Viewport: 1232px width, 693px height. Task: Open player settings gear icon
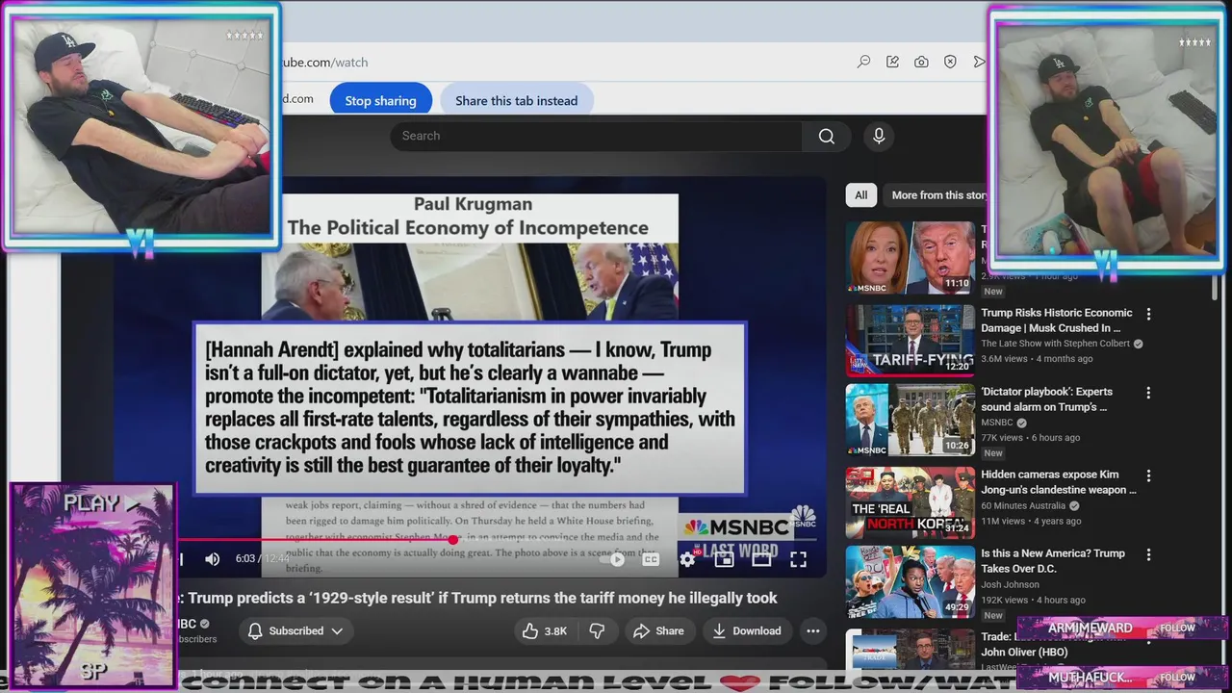[x=687, y=558]
